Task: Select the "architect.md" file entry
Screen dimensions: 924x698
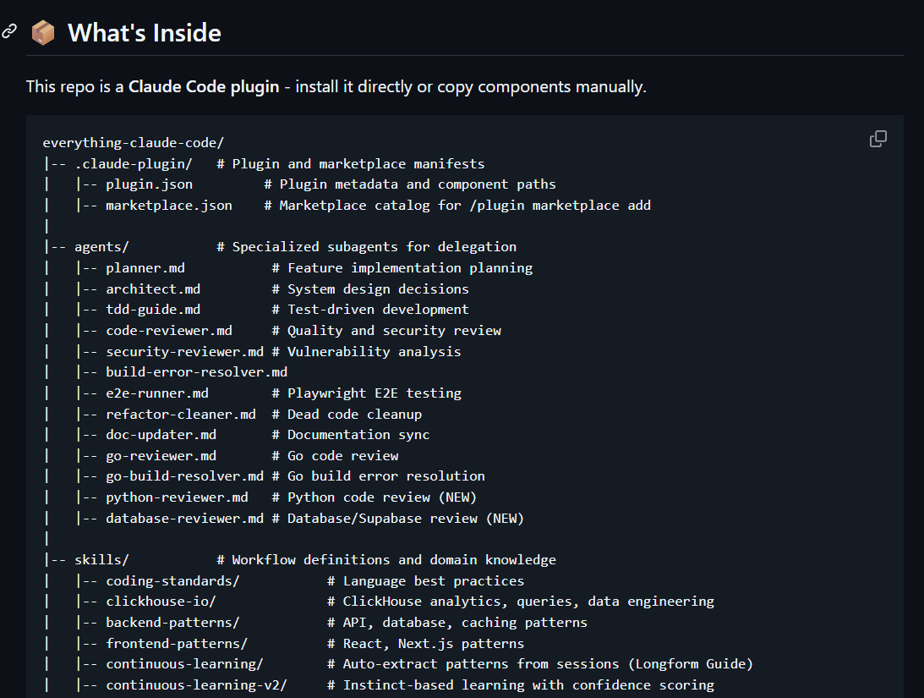Action: [x=153, y=289]
